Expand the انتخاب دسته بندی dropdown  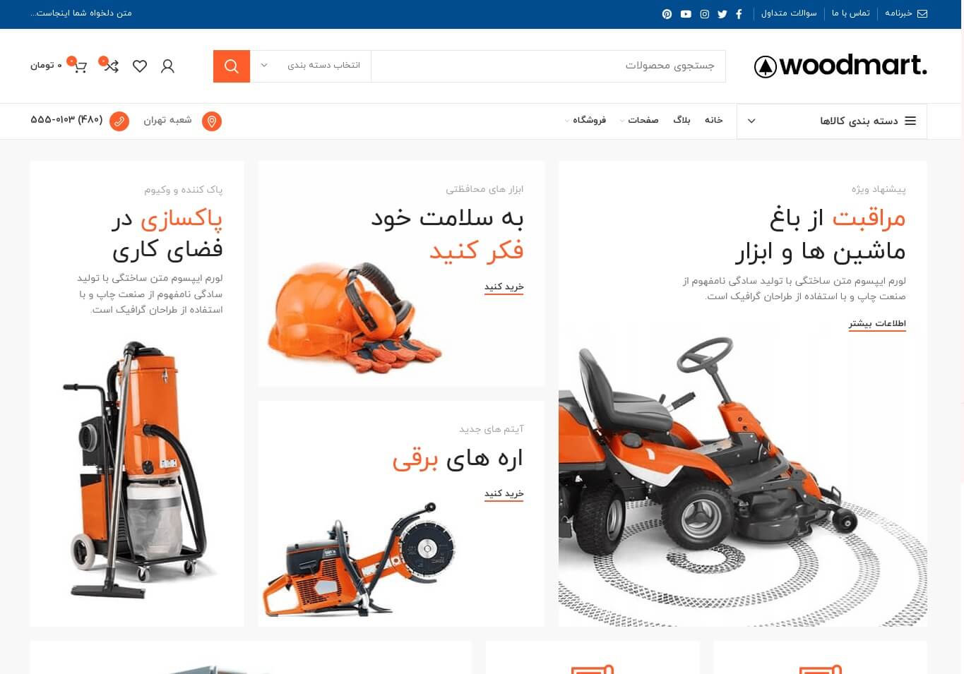click(x=311, y=66)
